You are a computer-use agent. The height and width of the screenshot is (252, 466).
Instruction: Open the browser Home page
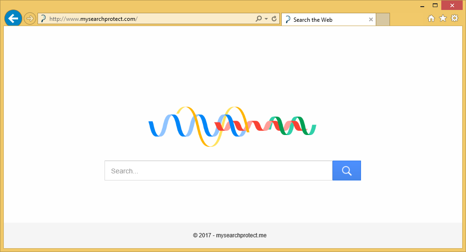tap(431, 18)
